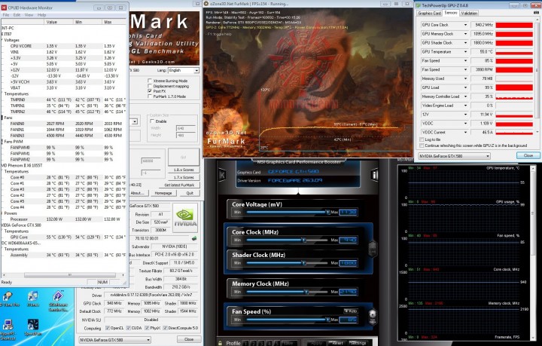
Task: Click the user define fan hexagon icon
Action: [373, 316]
